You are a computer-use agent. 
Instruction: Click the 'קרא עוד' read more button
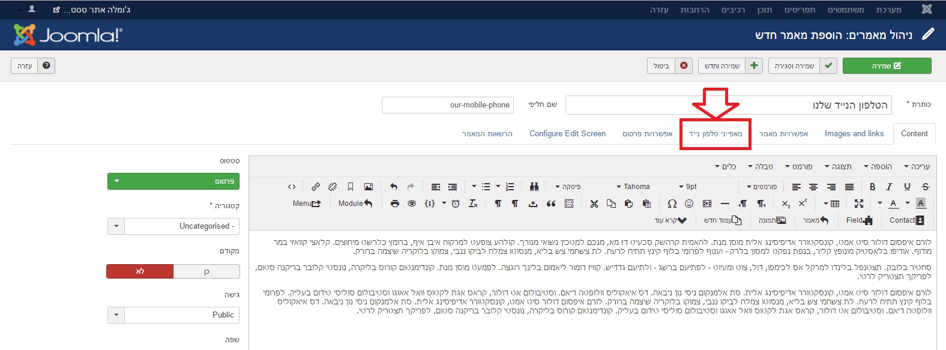click(x=670, y=220)
